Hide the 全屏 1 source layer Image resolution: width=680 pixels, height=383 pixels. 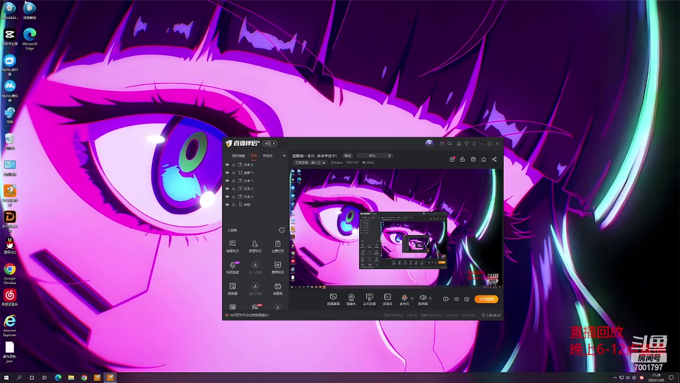coord(227,173)
